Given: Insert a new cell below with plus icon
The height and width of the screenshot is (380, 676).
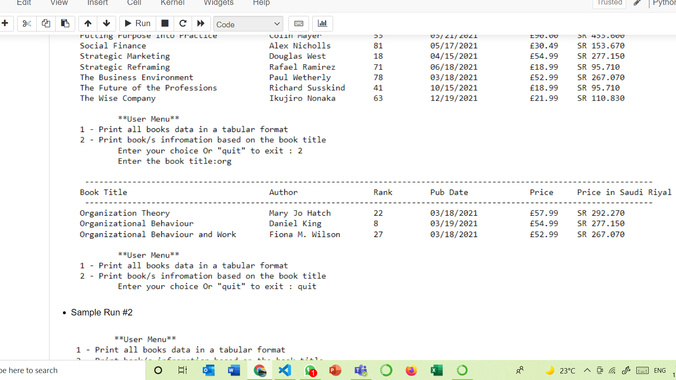Looking at the screenshot, I should [x=5, y=23].
